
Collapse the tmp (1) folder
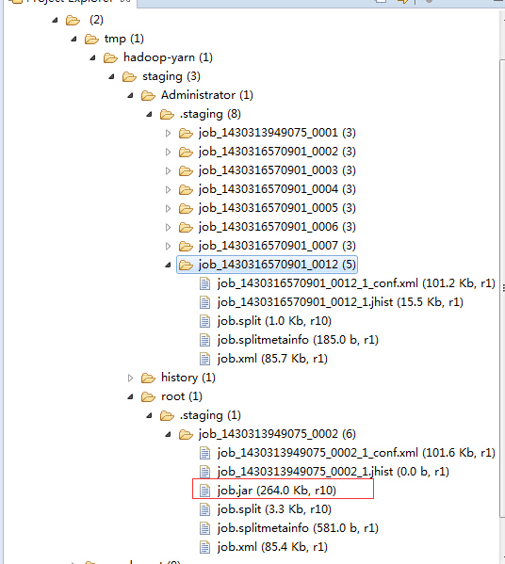tap(73, 39)
